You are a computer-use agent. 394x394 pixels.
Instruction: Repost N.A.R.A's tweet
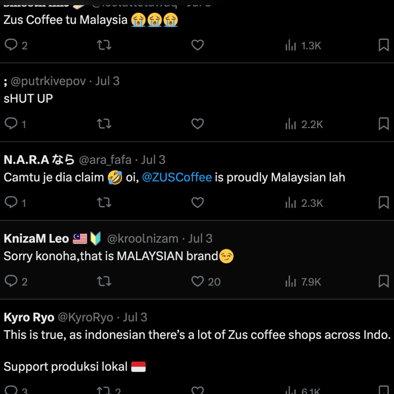[x=104, y=203]
